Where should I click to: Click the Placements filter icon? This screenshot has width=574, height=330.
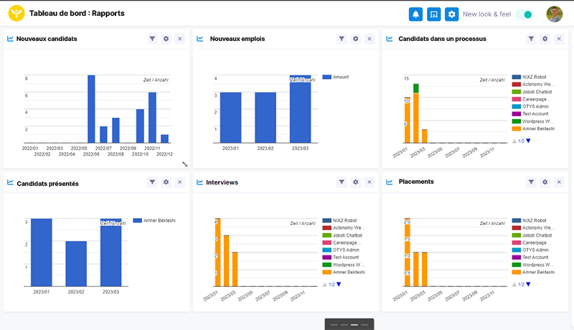[531, 183]
